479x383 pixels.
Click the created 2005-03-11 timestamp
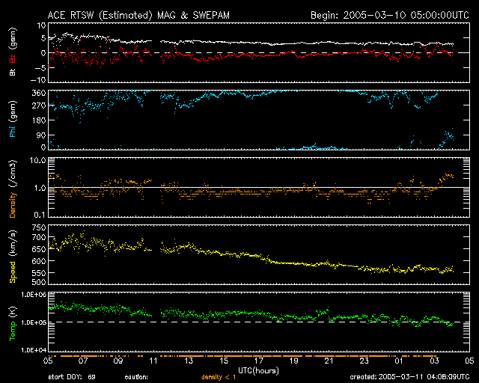click(x=412, y=377)
